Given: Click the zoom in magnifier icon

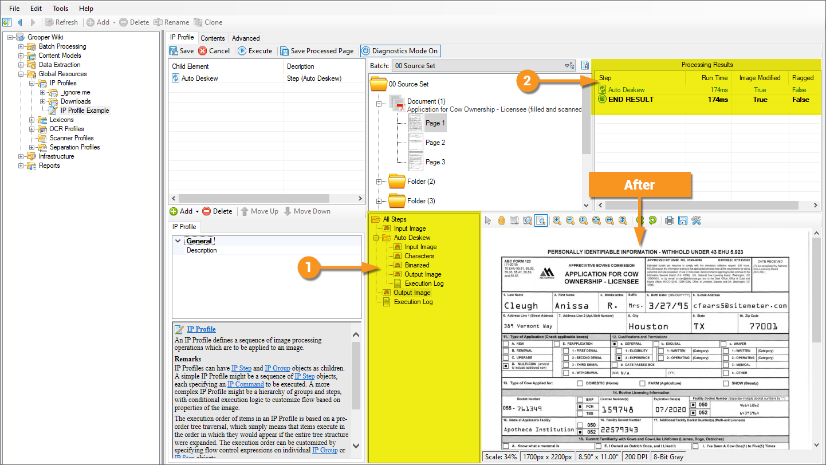Looking at the screenshot, I should pyautogui.click(x=557, y=220).
